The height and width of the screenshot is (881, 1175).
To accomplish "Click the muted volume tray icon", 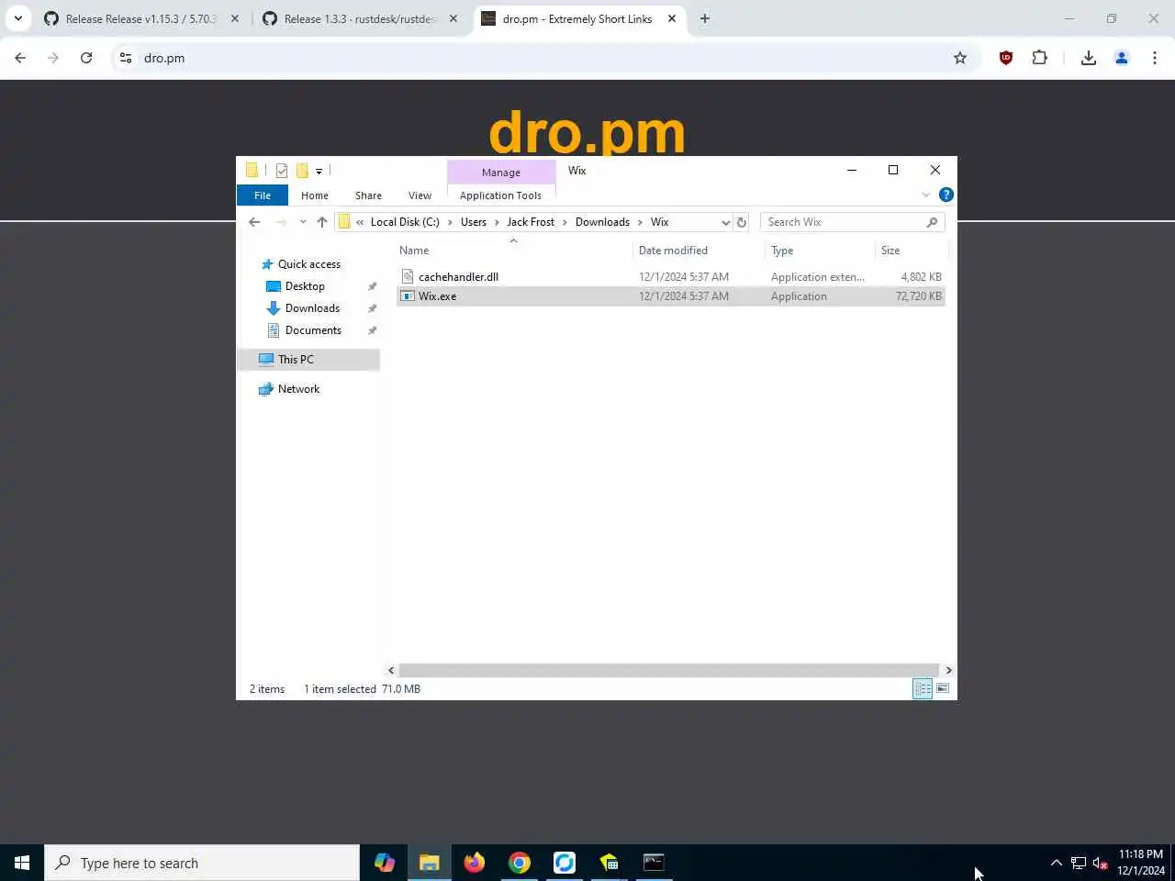I will click(1101, 863).
